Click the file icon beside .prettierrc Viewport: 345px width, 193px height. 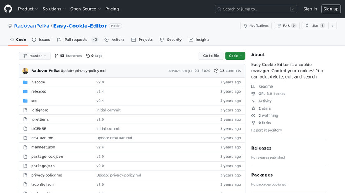25,119
